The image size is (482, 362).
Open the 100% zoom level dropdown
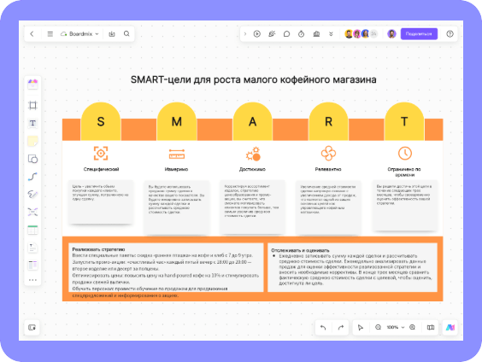(395, 327)
